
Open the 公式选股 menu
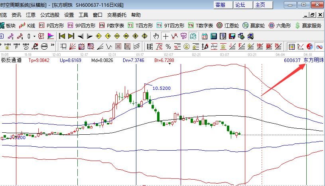(50, 15)
